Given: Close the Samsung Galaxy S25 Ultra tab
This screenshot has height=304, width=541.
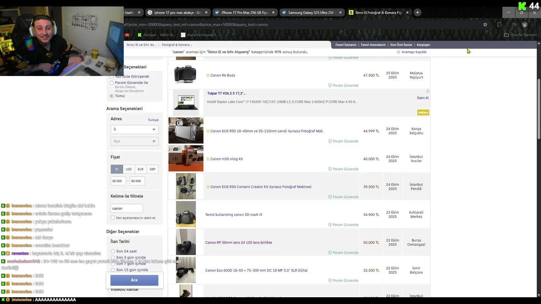Looking at the screenshot, I should pos(340,13).
